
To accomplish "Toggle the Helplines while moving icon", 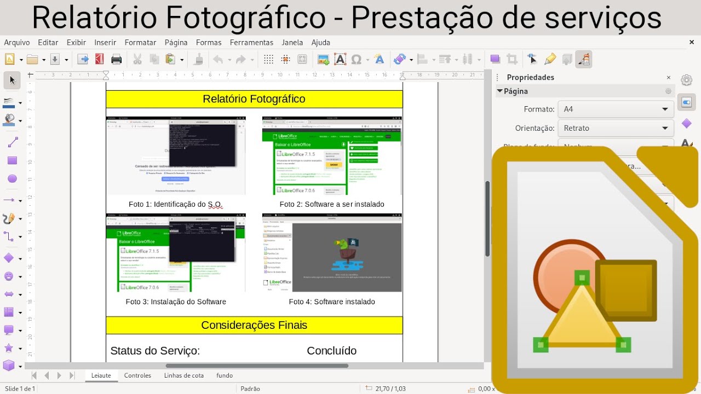I will click(x=285, y=59).
